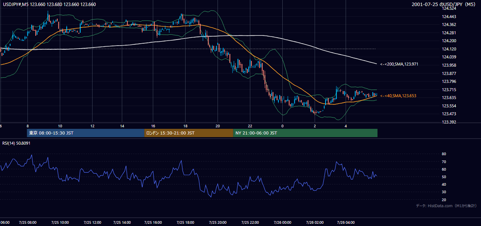Click price axis value 124.120

449,49
